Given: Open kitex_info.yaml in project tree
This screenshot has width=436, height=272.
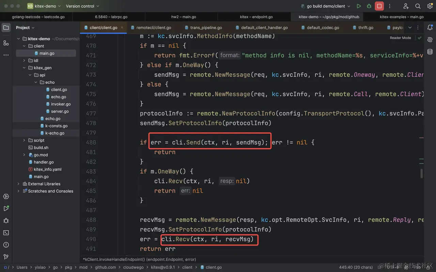Looking at the screenshot, I should pos(47,169).
